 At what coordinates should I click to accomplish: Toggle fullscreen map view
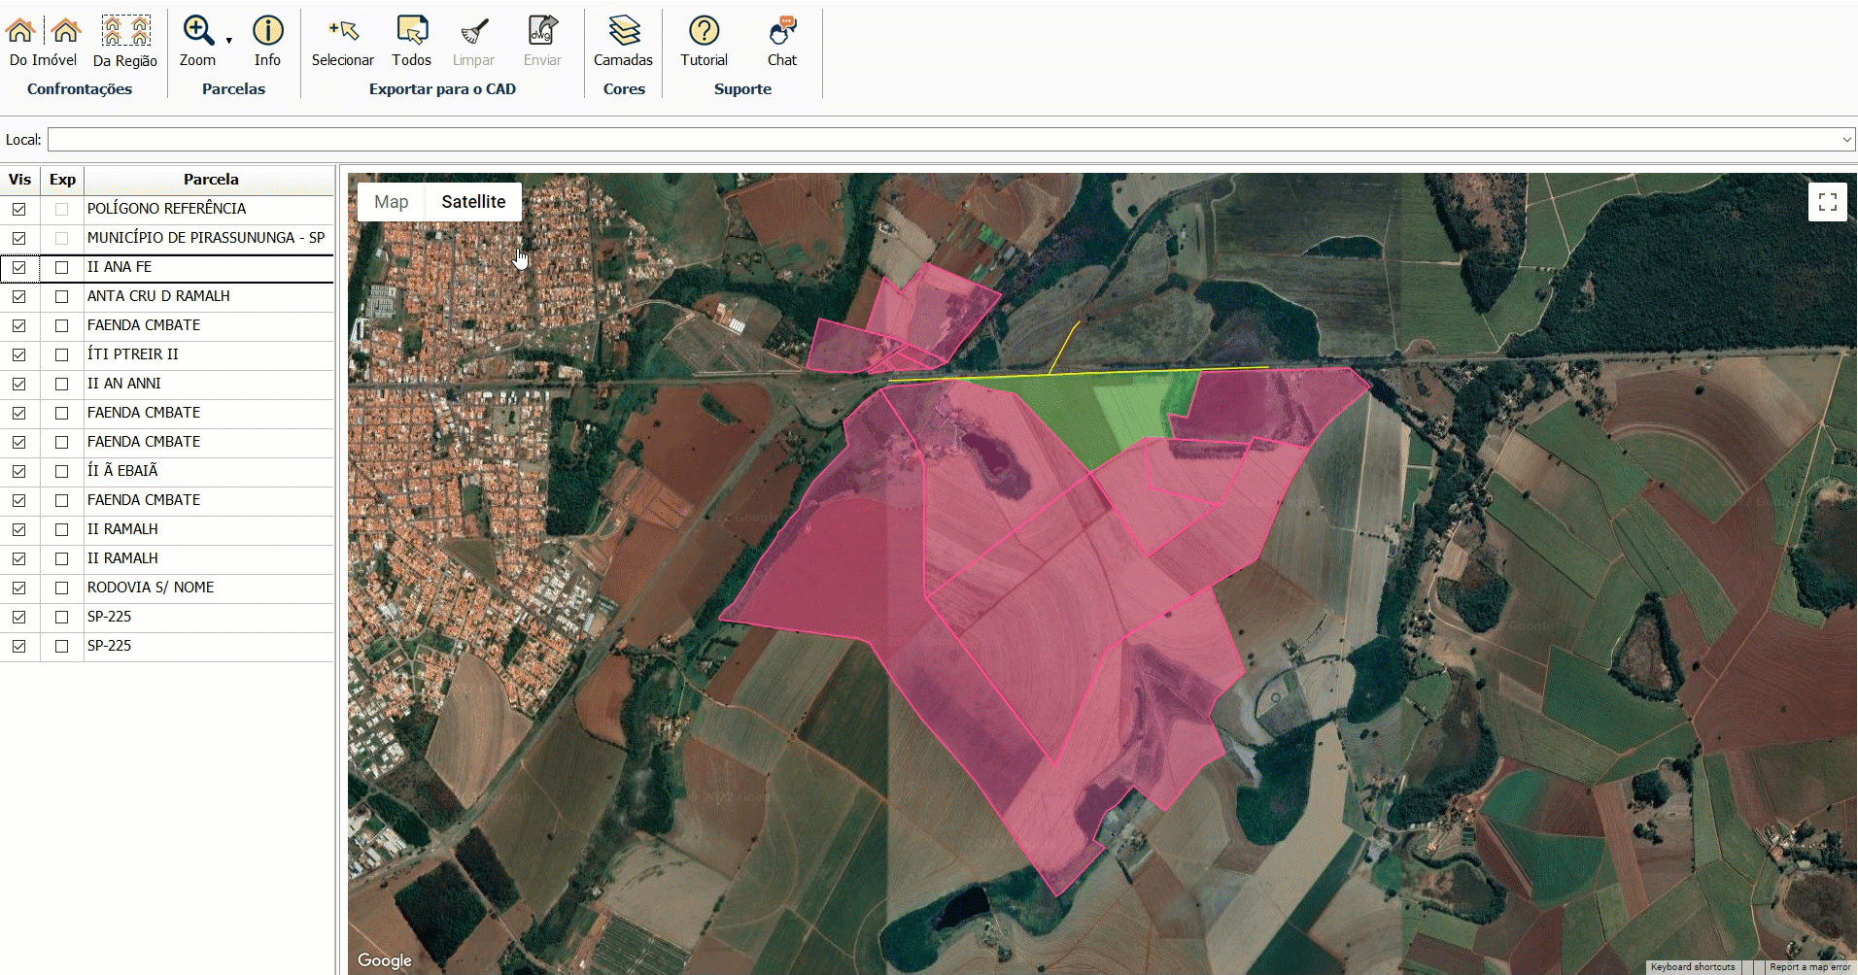(x=1827, y=202)
